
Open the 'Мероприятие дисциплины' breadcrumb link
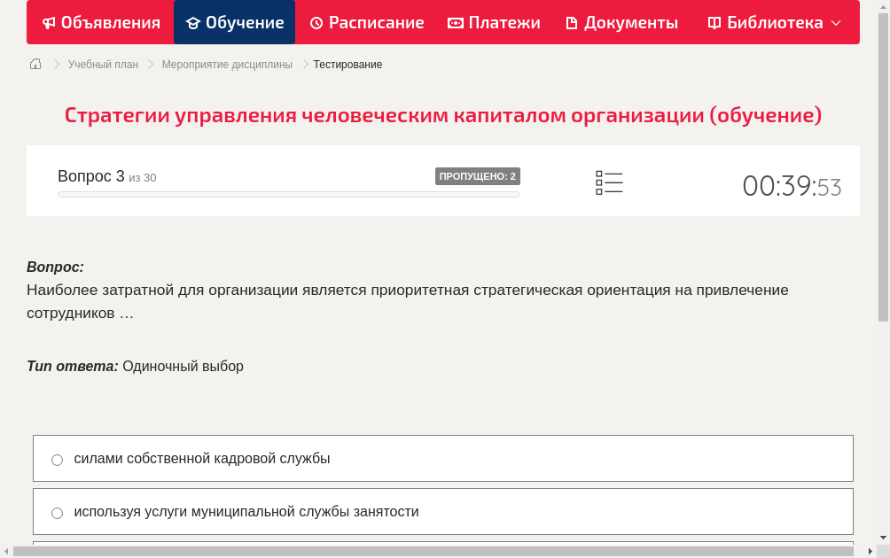point(225,64)
